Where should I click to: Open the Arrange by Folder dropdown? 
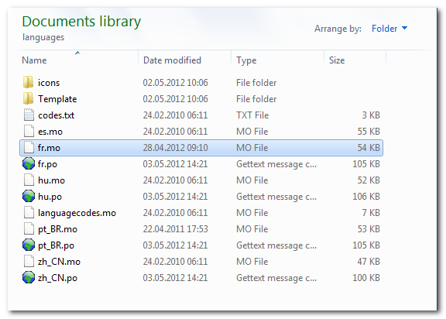tap(389, 29)
